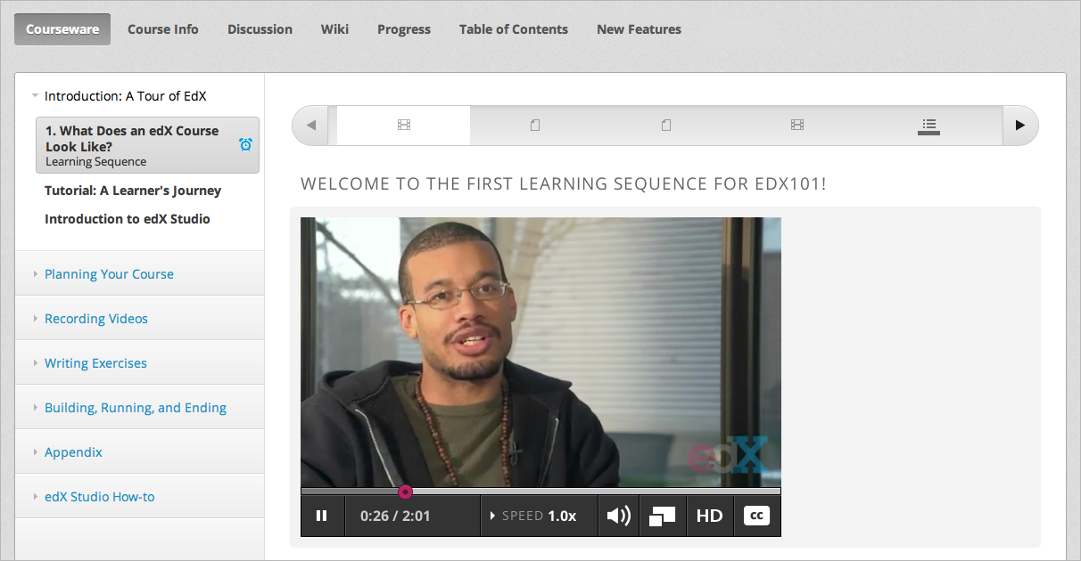
Task: Click the video progress bar scrubber
Action: [405, 492]
